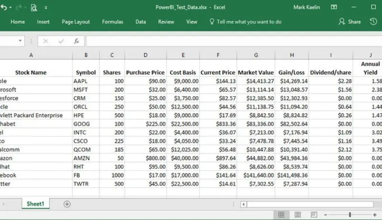Open the Insert ribbon tab
The height and width of the screenshot is (220, 382).
pos(43,22)
